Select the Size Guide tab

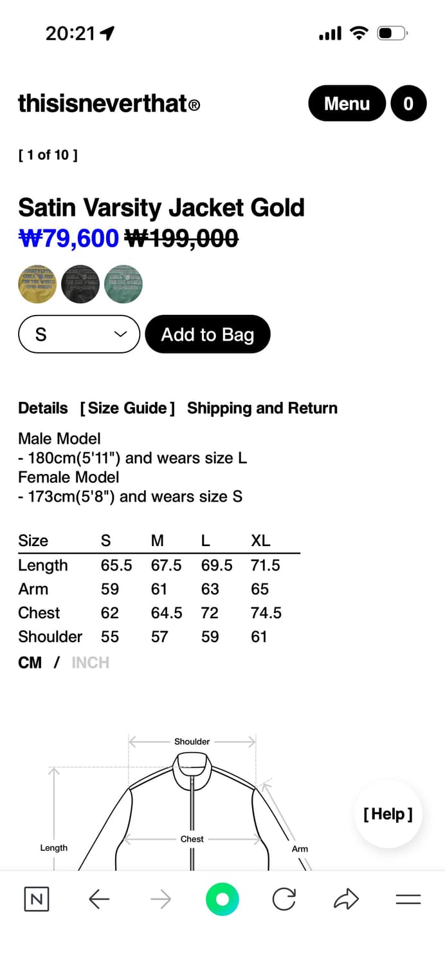coord(127,408)
